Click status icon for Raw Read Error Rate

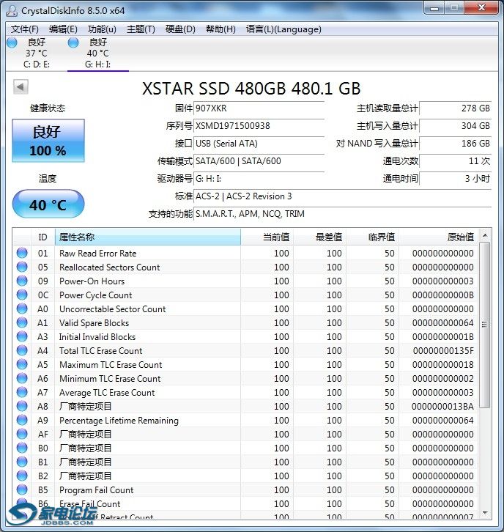pyautogui.click(x=22, y=253)
